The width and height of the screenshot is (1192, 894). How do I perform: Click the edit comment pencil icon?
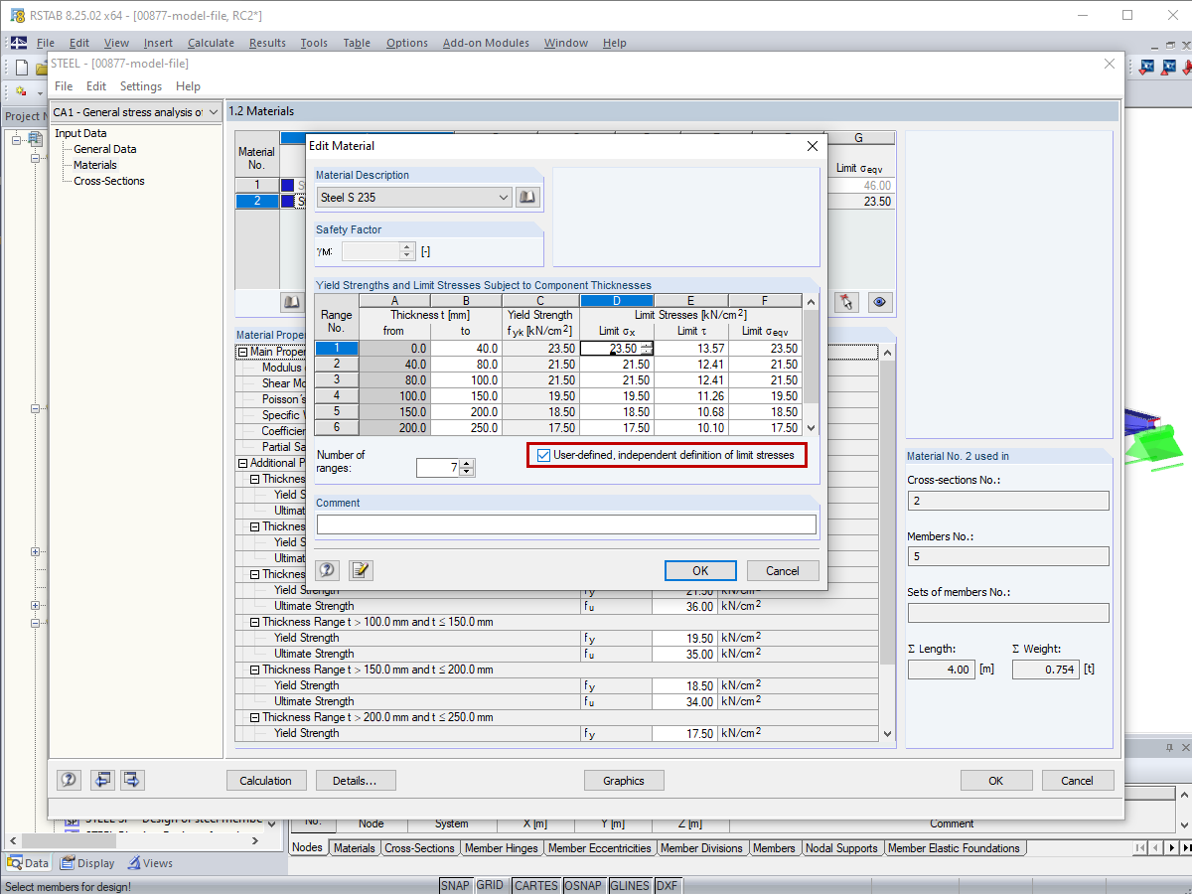click(360, 570)
